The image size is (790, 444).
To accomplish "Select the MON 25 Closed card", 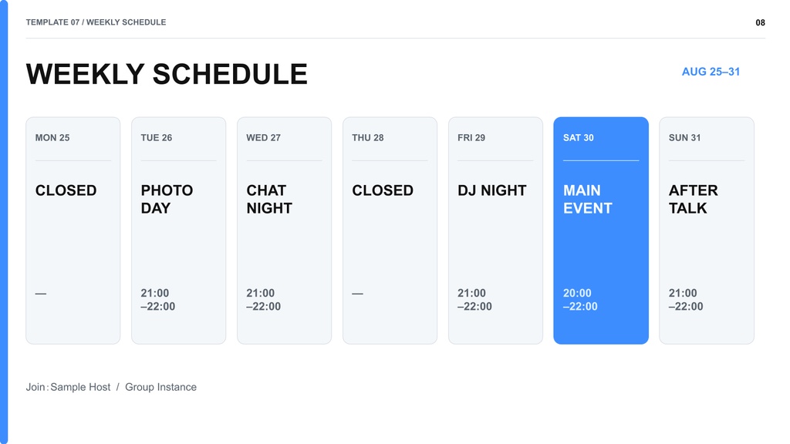I will click(73, 230).
